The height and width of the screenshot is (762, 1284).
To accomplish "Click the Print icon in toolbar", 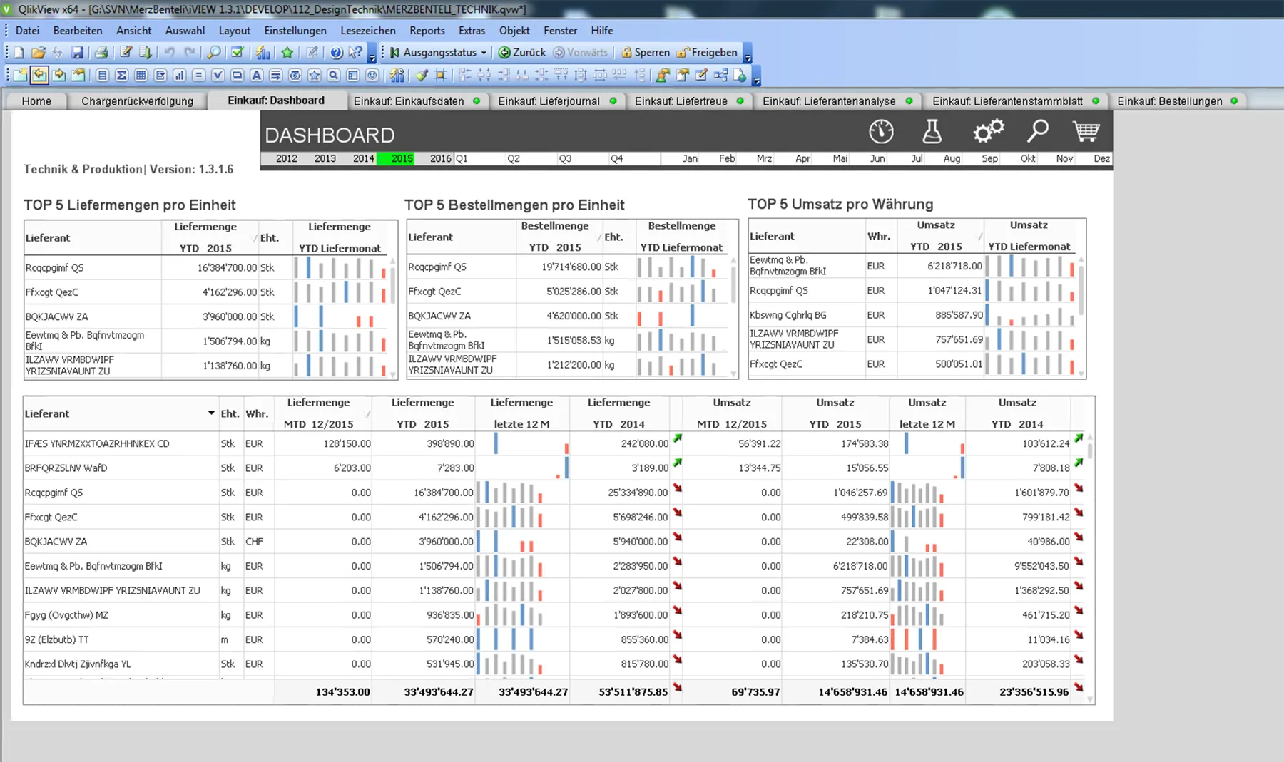I will coord(101,53).
